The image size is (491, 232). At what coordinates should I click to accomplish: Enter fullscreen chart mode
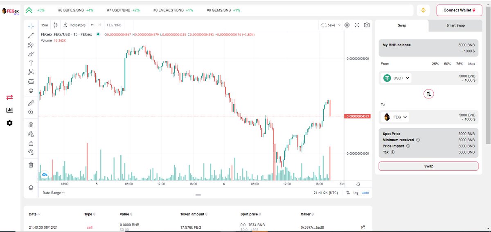click(x=357, y=25)
